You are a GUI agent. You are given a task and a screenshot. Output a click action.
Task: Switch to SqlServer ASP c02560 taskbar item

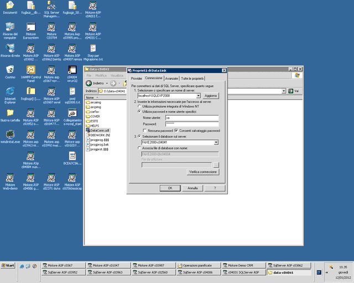tap(154, 272)
